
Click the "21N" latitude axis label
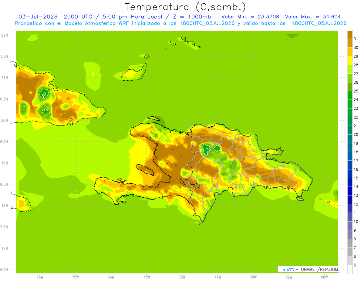click(x=5, y=78)
